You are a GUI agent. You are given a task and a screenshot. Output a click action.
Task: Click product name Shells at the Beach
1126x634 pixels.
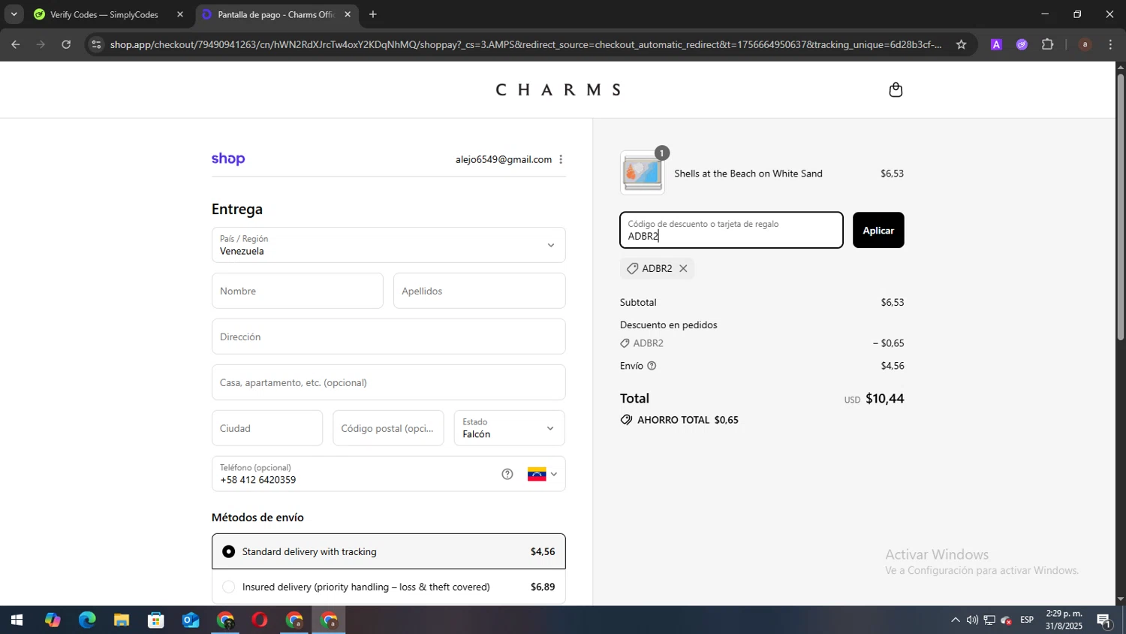pos(748,174)
